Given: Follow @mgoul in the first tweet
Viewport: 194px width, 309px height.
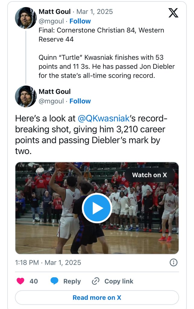Looking at the screenshot, I should [80, 21].
